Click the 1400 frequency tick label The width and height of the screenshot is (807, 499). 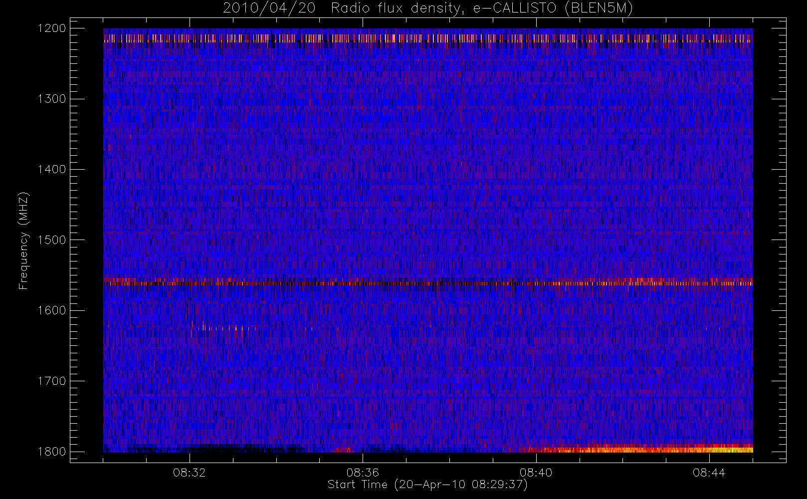(52, 170)
